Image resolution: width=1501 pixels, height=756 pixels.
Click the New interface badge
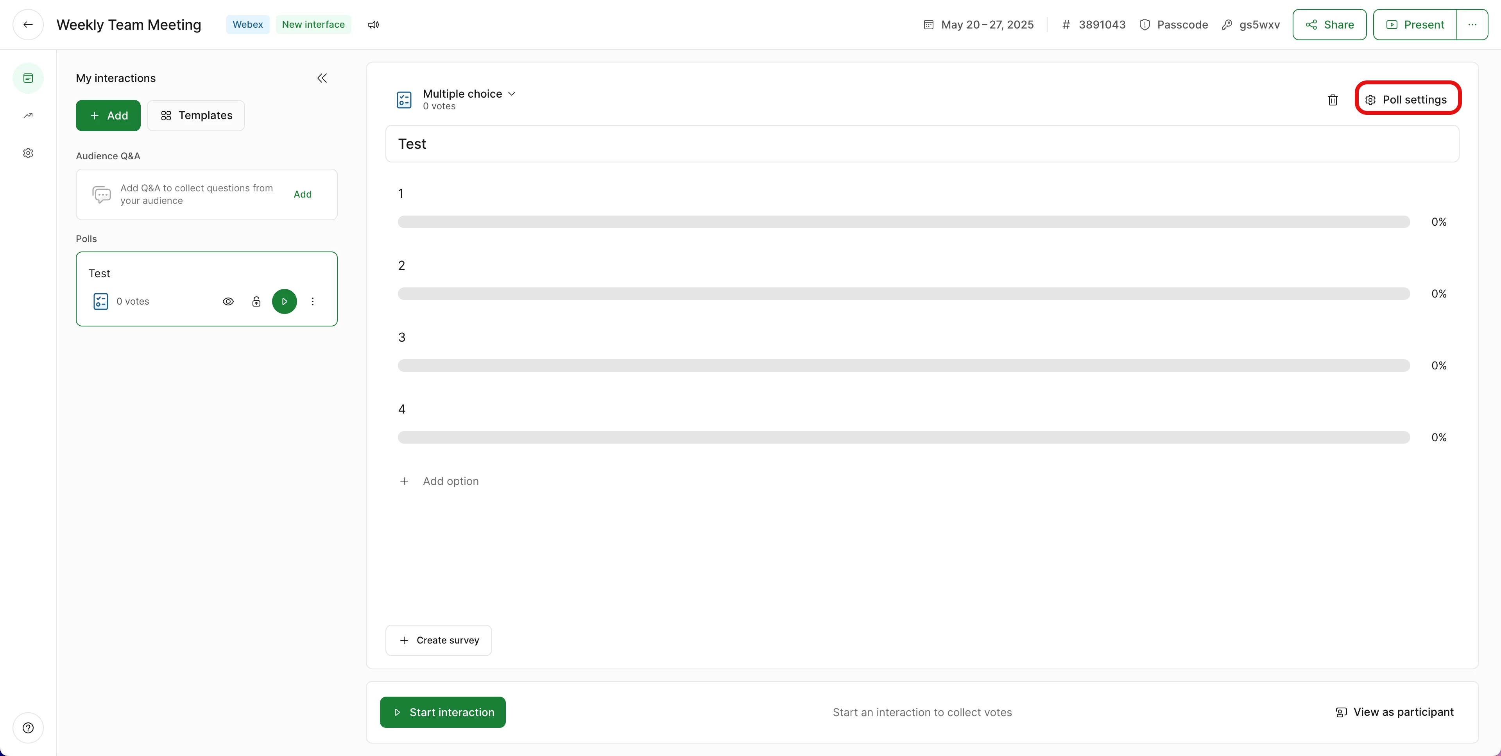point(313,25)
